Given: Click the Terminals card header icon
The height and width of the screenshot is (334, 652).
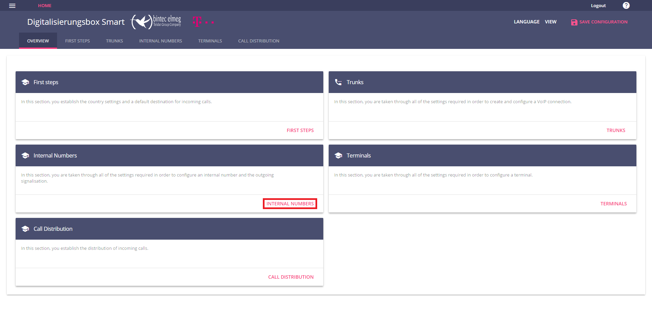Looking at the screenshot, I should coord(338,155).
